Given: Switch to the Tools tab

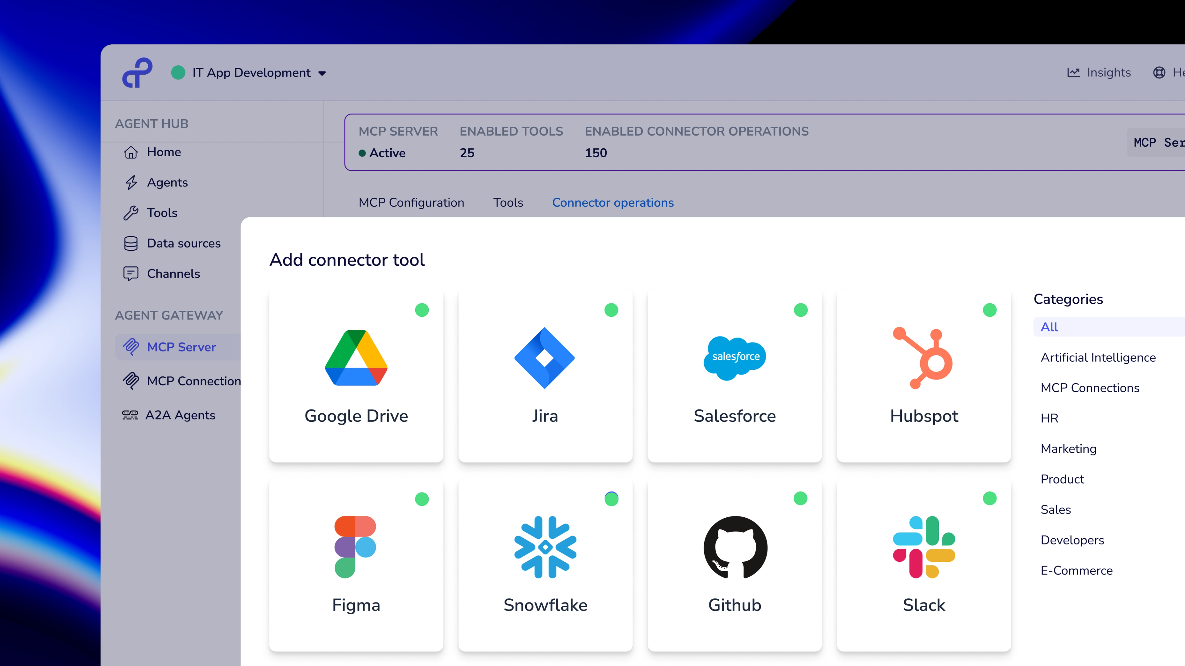Looking at the screenshot, I should point(508,203).
